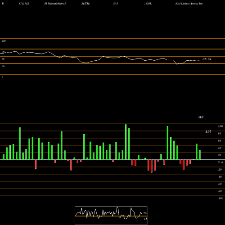Viewport: 225px width, 225px height.
Task: Select the '(5,5' period parameter text
Action: [116, 4]
